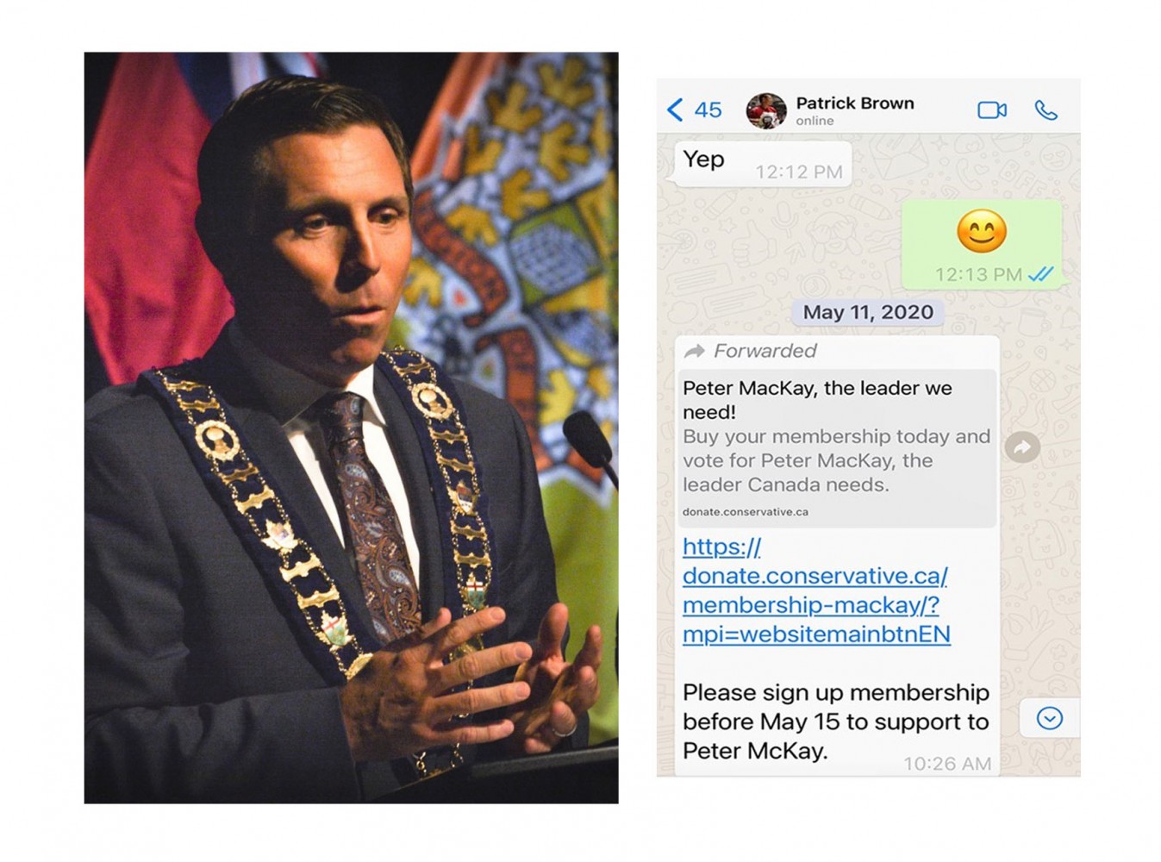Open contact info via 'Patrick Brown' name
Image resolution: width=1161 pixels, height=862 pixels.
(854, 103)
